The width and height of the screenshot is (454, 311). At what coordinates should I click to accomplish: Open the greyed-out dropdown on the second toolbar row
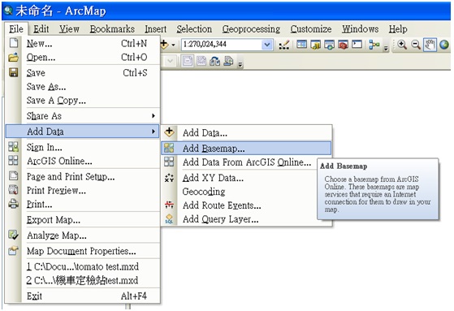[x=171, y=61]
